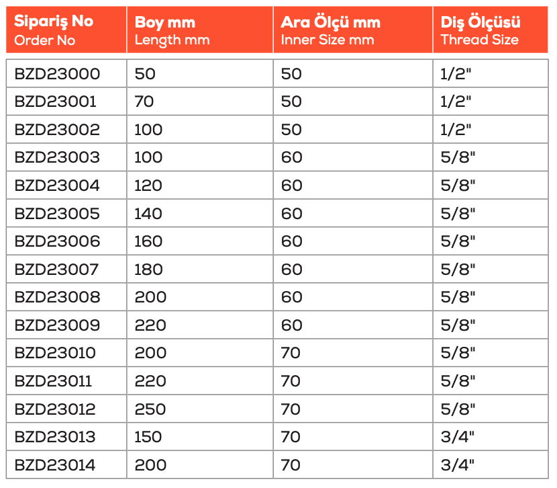Click the 70 length value for BZD23001

tap(144, 101)
